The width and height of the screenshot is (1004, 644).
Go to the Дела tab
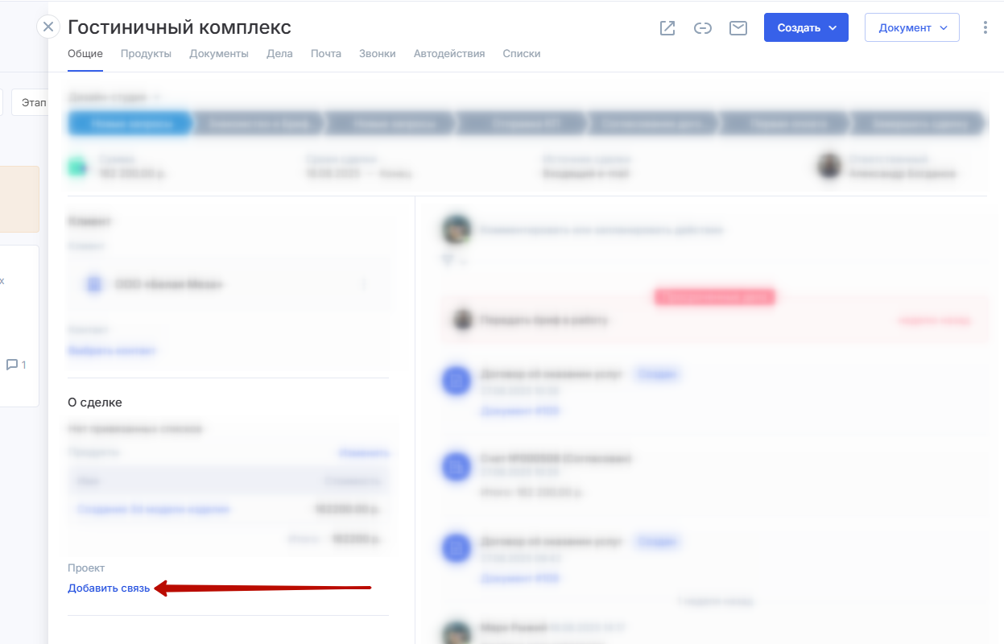tap(279, 54)
